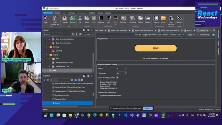Click the Upload scheduling icon
This screenshot has height=125, width=222.
coord(147,18)
